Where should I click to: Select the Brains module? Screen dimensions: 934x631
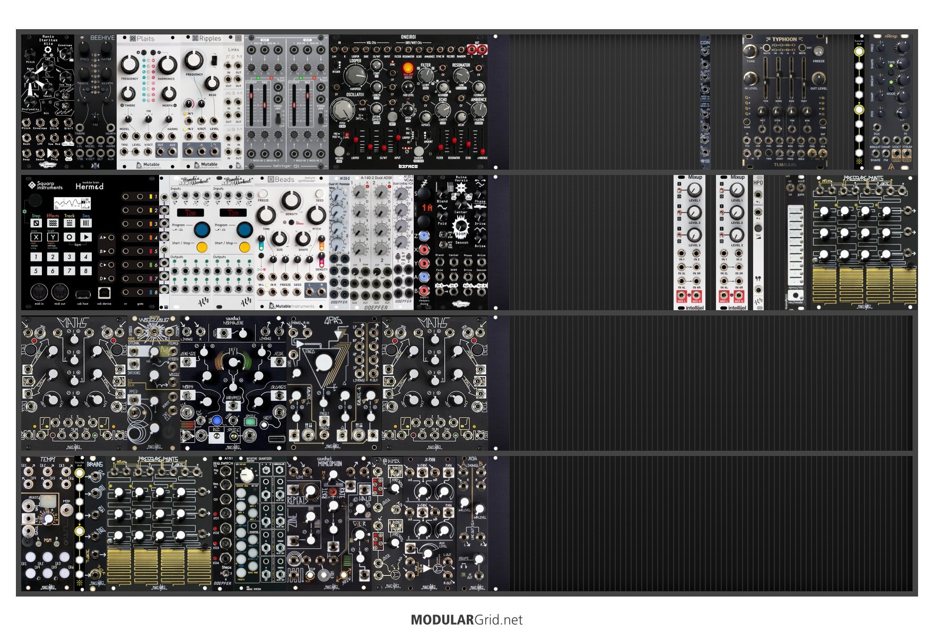(95, 524)
